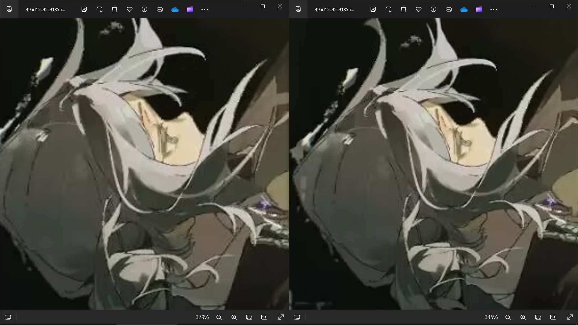Zoom out in the left window
This screenshot has width=578, height=325.
(219, 317)
